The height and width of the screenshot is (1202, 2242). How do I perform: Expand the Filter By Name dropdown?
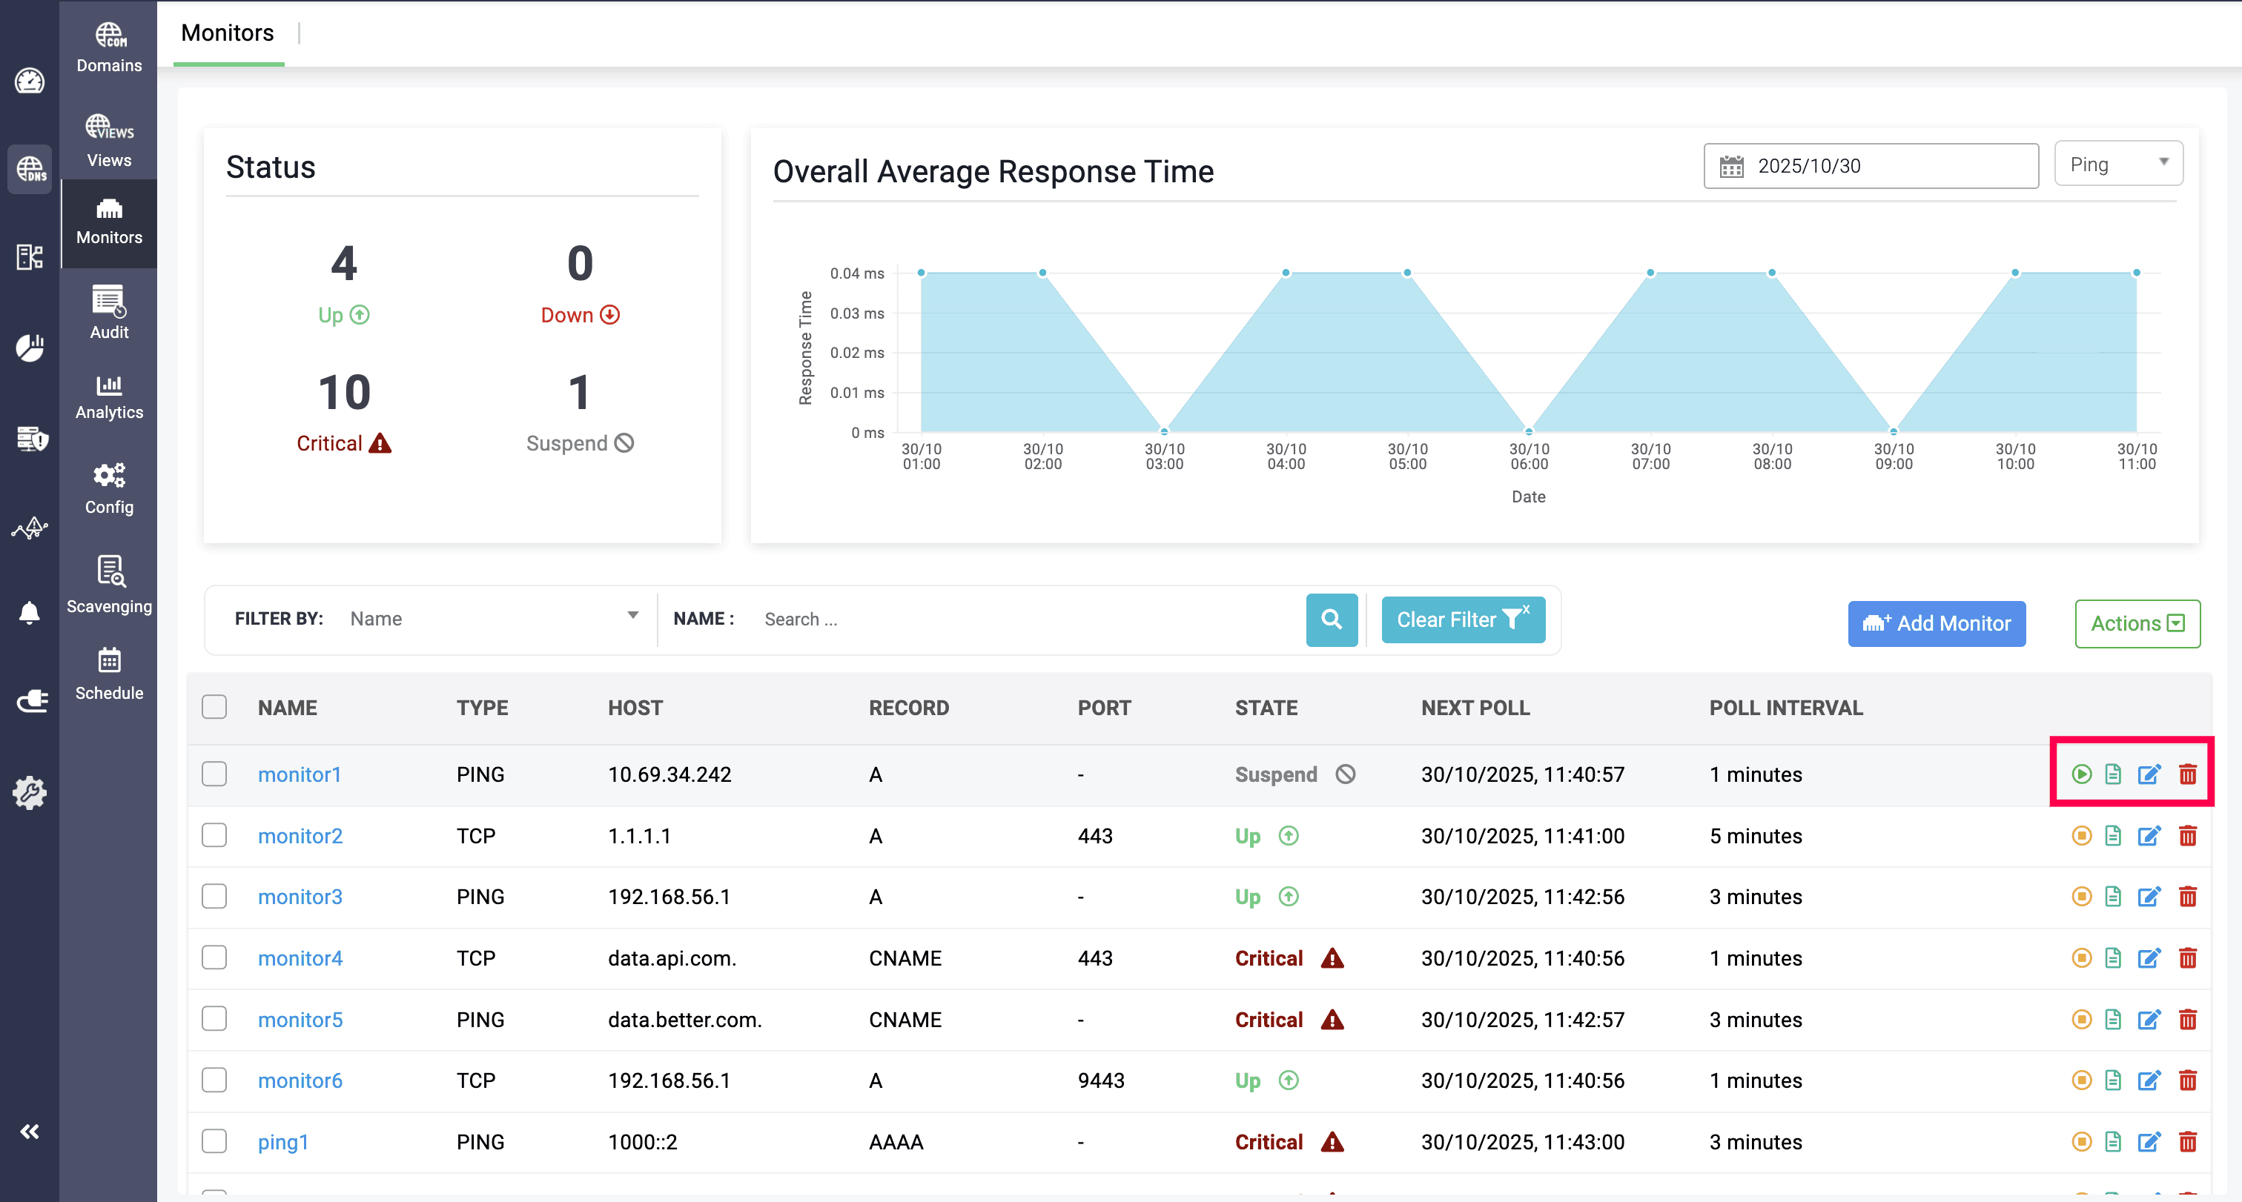(494, 618)
